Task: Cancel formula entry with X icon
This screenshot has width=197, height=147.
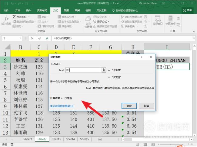Action: coord(32,38)
